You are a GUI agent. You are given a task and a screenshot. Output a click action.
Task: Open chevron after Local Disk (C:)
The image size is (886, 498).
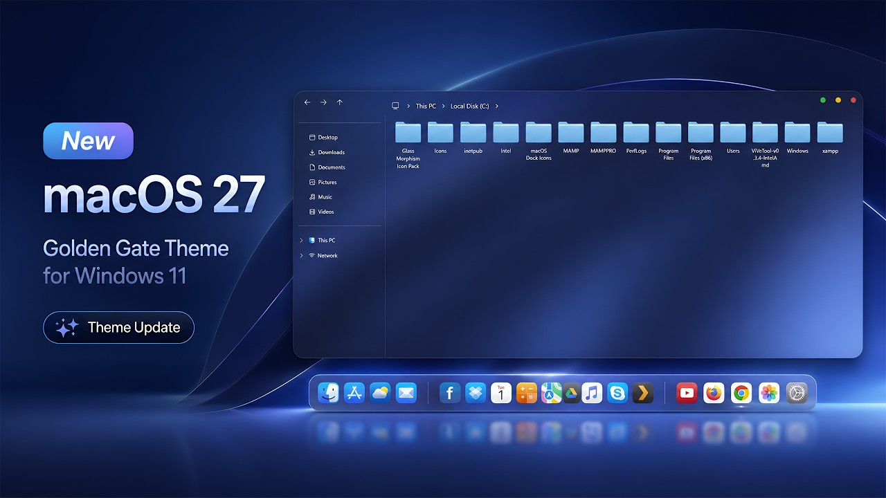[x=497, y=106]
